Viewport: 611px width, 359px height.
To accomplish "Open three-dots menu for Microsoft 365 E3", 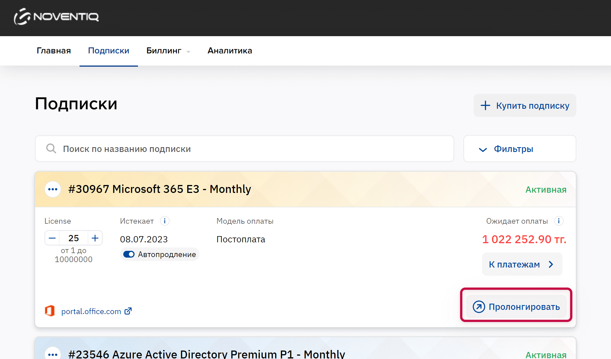I will (x=53, y=189).
